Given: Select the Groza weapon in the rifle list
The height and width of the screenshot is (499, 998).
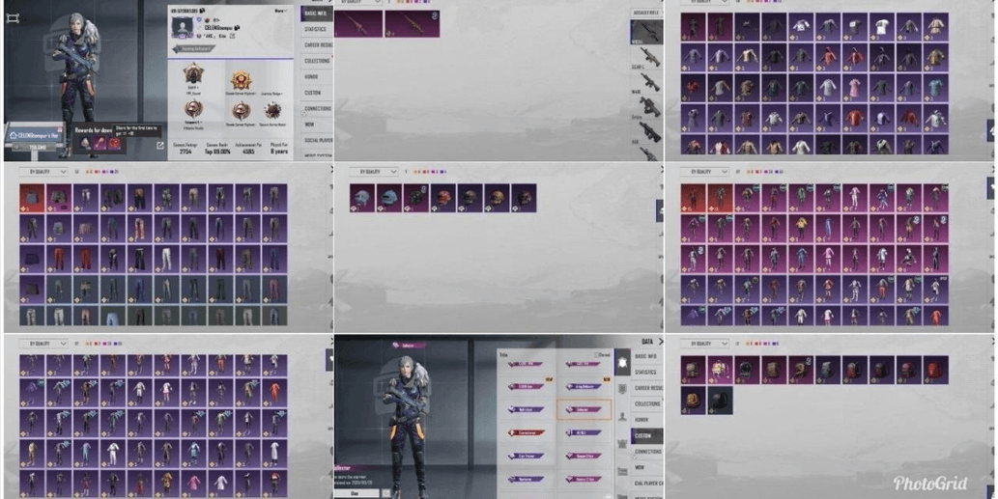Looking at the screenshot, I should (x=646, y=107).
